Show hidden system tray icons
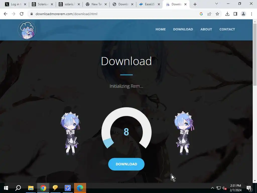The width and height of the screenshot is (257, 193). 212,188
